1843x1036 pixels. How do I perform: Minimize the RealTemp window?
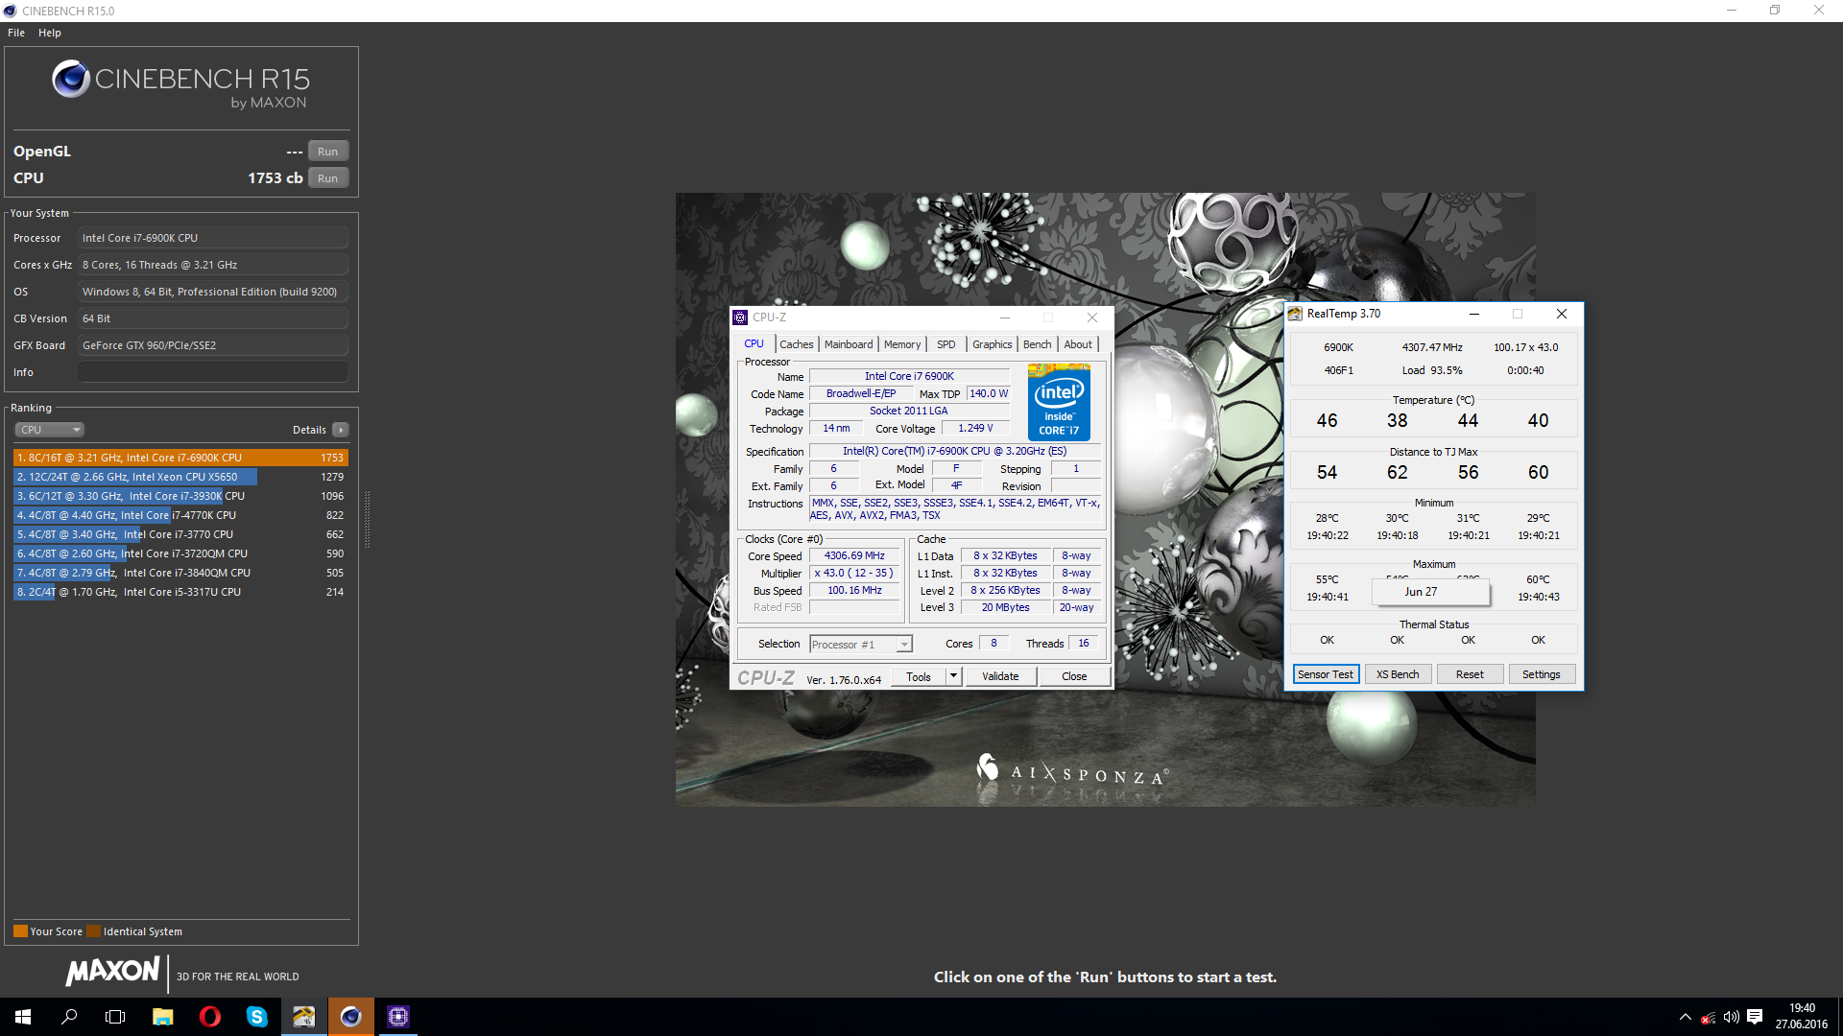click(x=1473, y=314)
